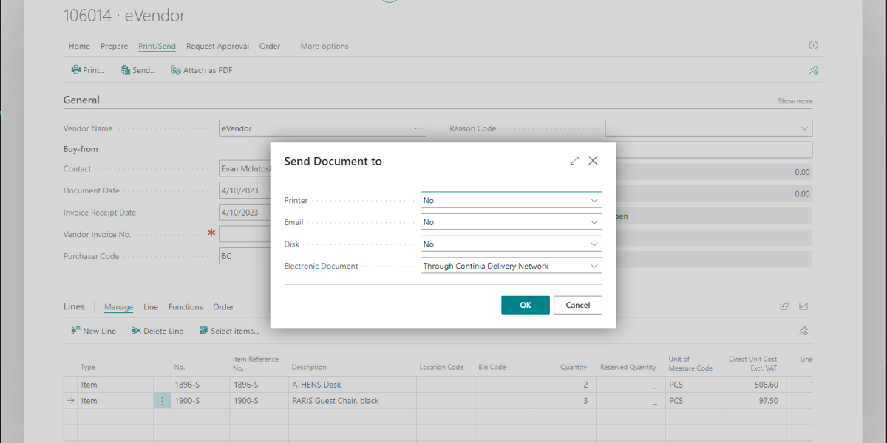Expand the Send Document dialog to full size
The height and width of the screenshot is (443, 887).
pos(574,160)
